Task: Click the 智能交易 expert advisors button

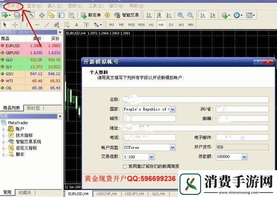Action: (127, 15)
